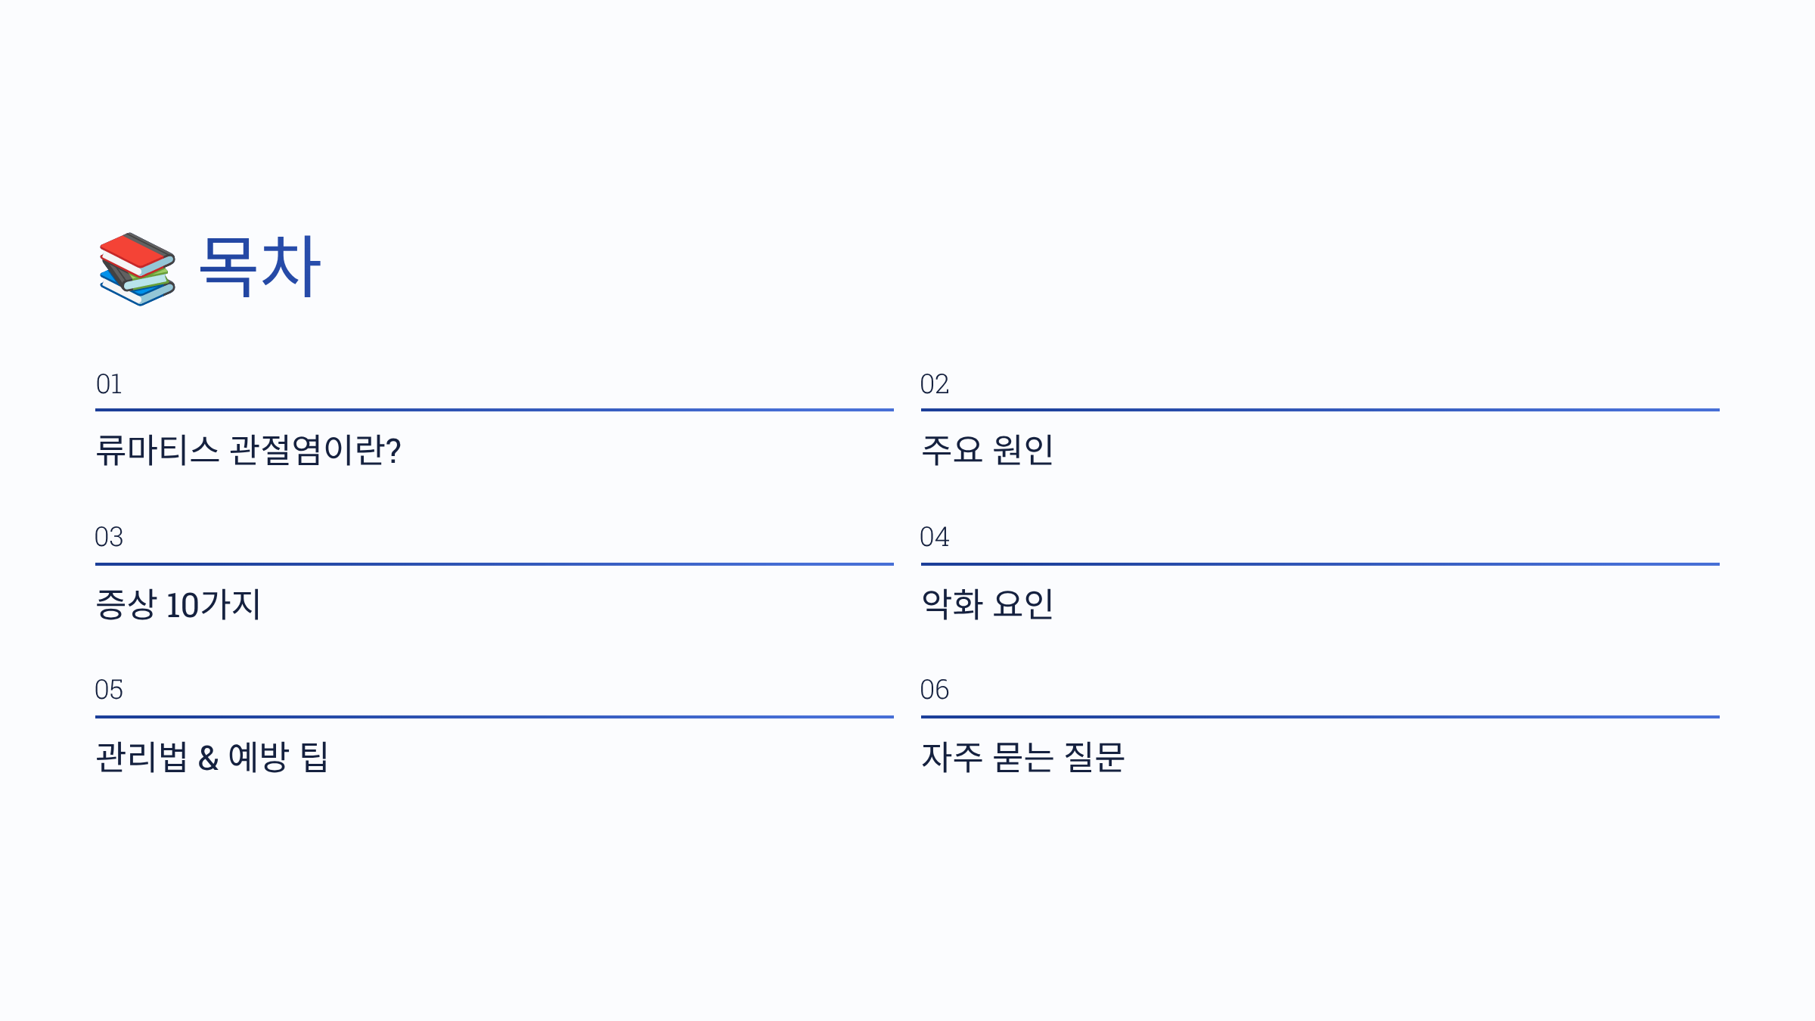
Task: Click the blue divider under 06
Action: (1320, 717)
